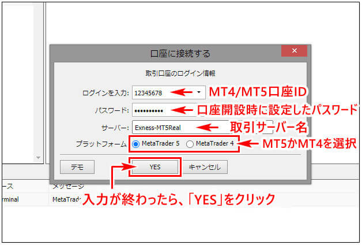Open the login ID dropdown arrow

(199, 92)
